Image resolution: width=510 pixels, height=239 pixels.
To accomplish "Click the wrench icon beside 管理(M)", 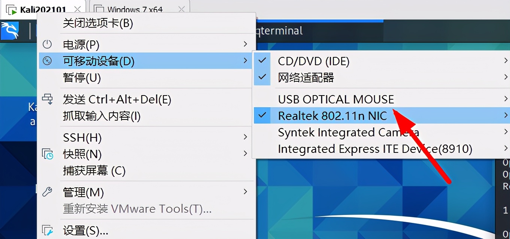I will point(47,192).
